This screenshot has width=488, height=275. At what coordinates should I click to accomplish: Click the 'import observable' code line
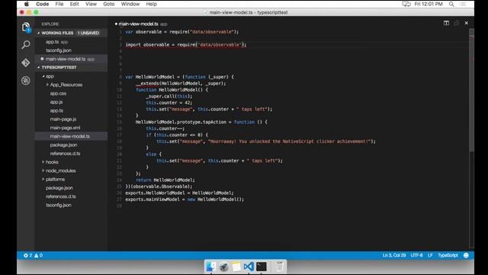coord(186,44)
